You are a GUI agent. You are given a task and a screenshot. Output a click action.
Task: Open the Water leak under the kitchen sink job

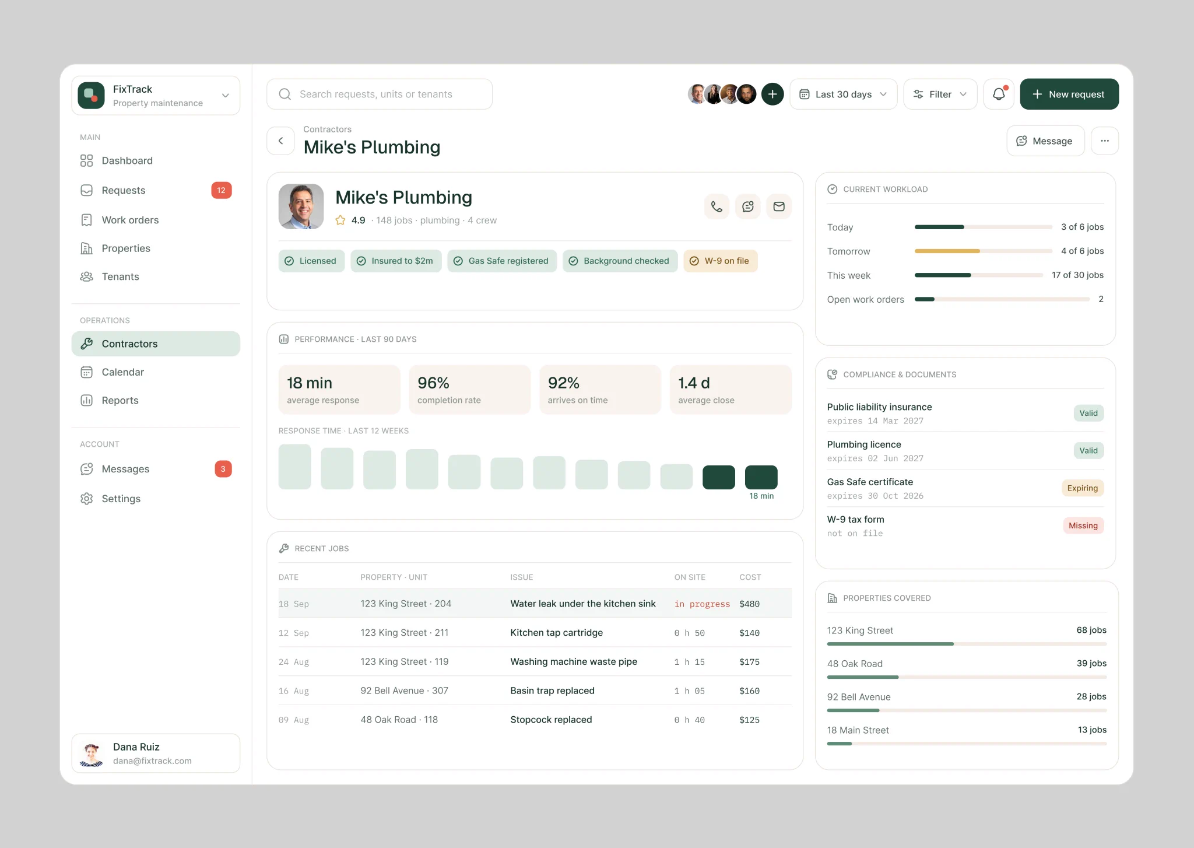pyautogui.click(x=535, y=604)
